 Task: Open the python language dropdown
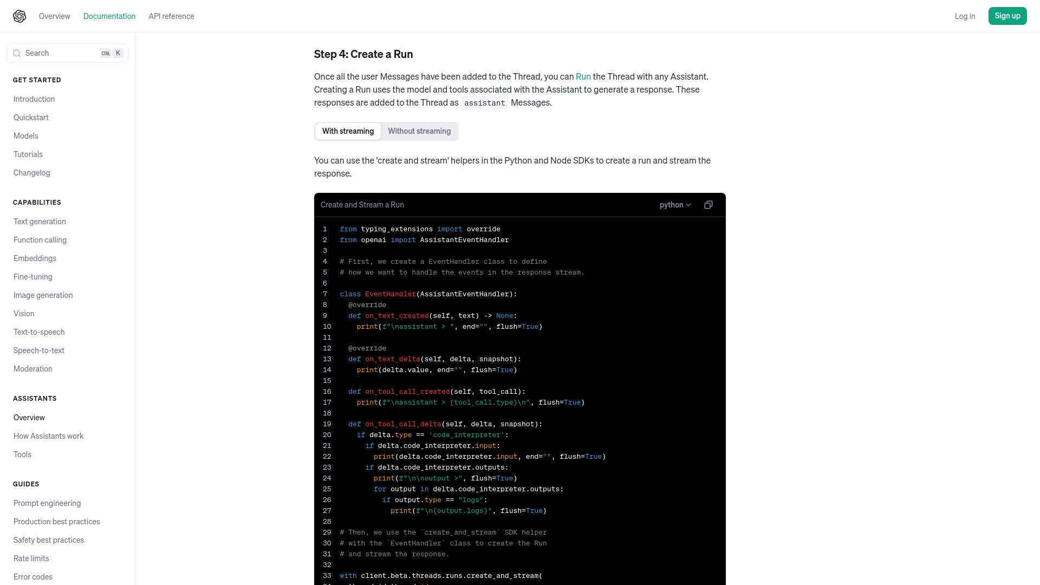tap(675, 205)
